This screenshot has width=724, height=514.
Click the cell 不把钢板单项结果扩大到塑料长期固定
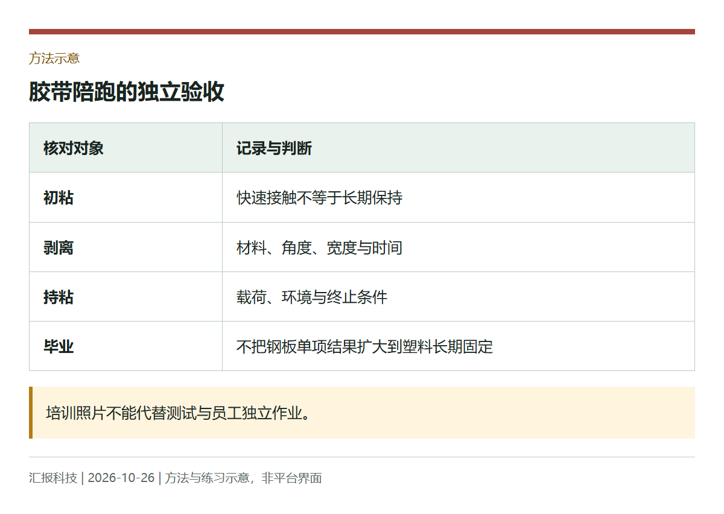[x=459, y=346]
